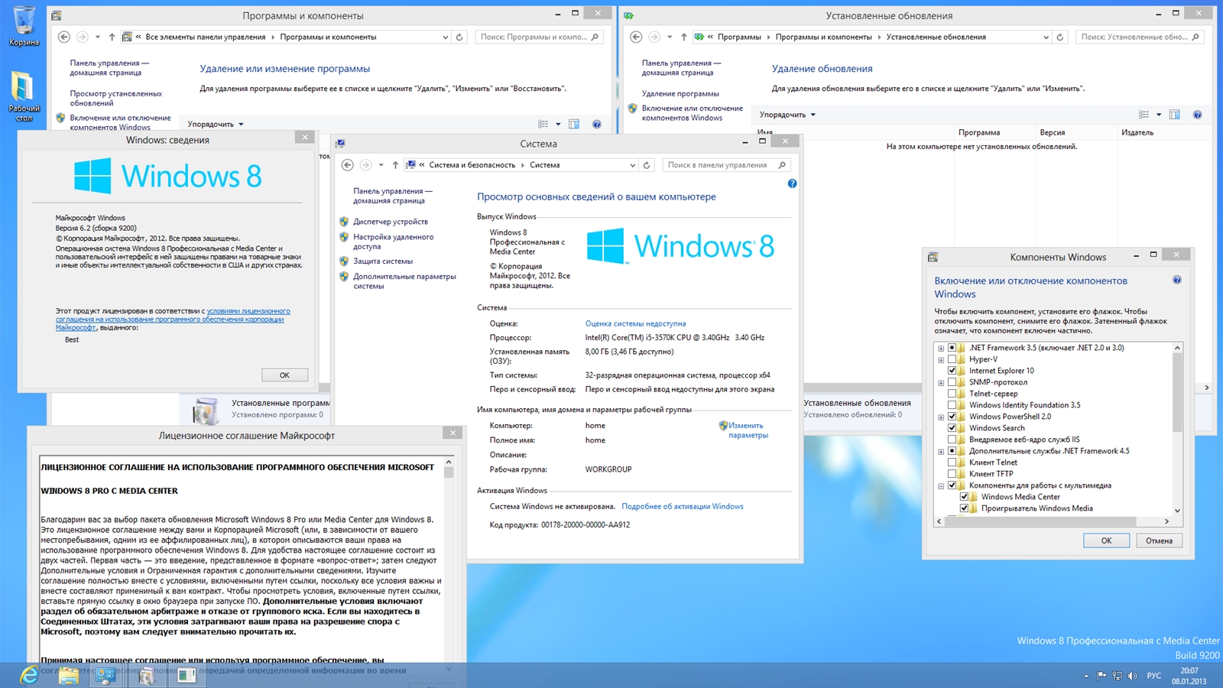Expand the Windows PowerShell 2.0 node
The height and width of the screenshot is (688, 1223).
941,417
